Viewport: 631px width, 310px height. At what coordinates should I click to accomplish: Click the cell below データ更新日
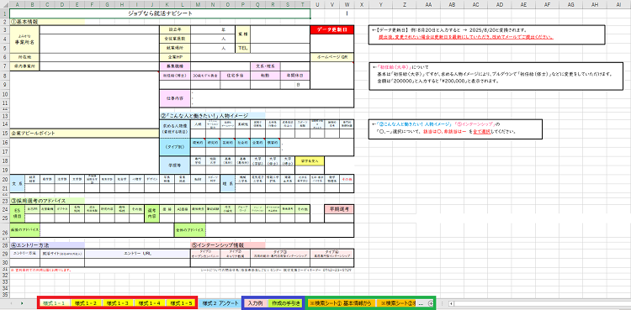pyautogui.click(x=332, y=44)
